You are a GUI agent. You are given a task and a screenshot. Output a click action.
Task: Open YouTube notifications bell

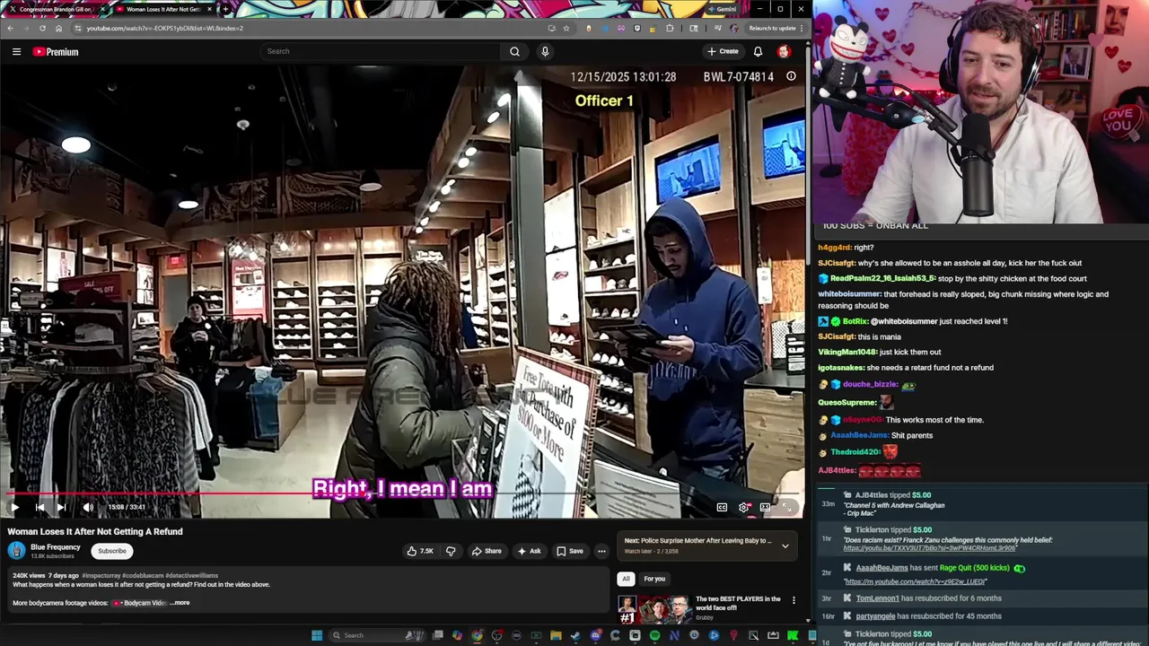(x=758, y=51)
